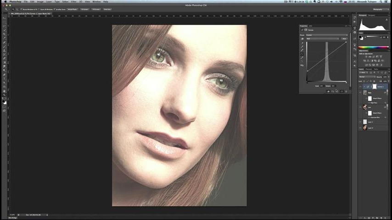Viewport: 392px width, 220px height.
Task: Pick the black point eyedropper in Curves
Action: [302, 43]
